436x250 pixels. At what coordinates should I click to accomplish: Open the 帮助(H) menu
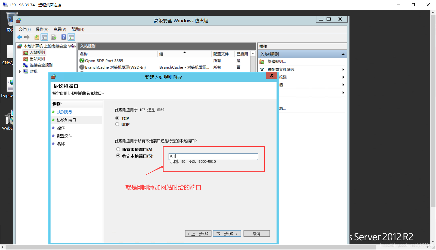[78, 29]
